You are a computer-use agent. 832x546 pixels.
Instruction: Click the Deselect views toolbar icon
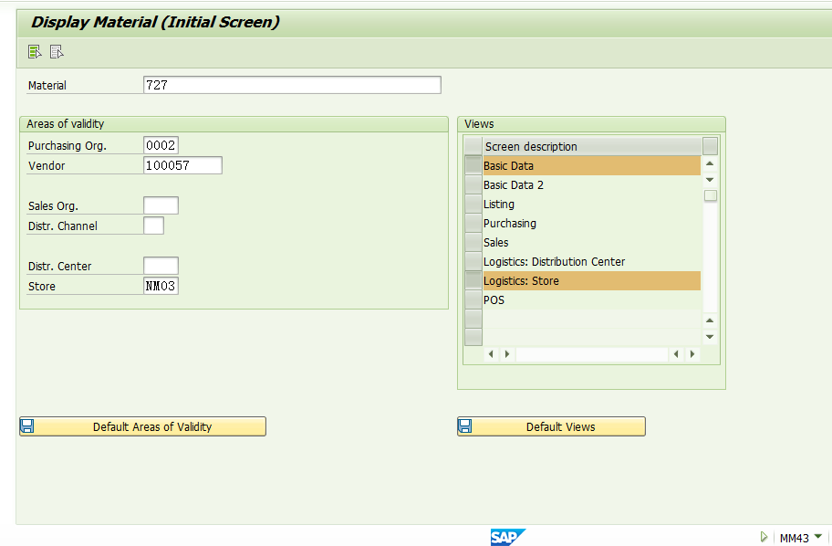57,51
